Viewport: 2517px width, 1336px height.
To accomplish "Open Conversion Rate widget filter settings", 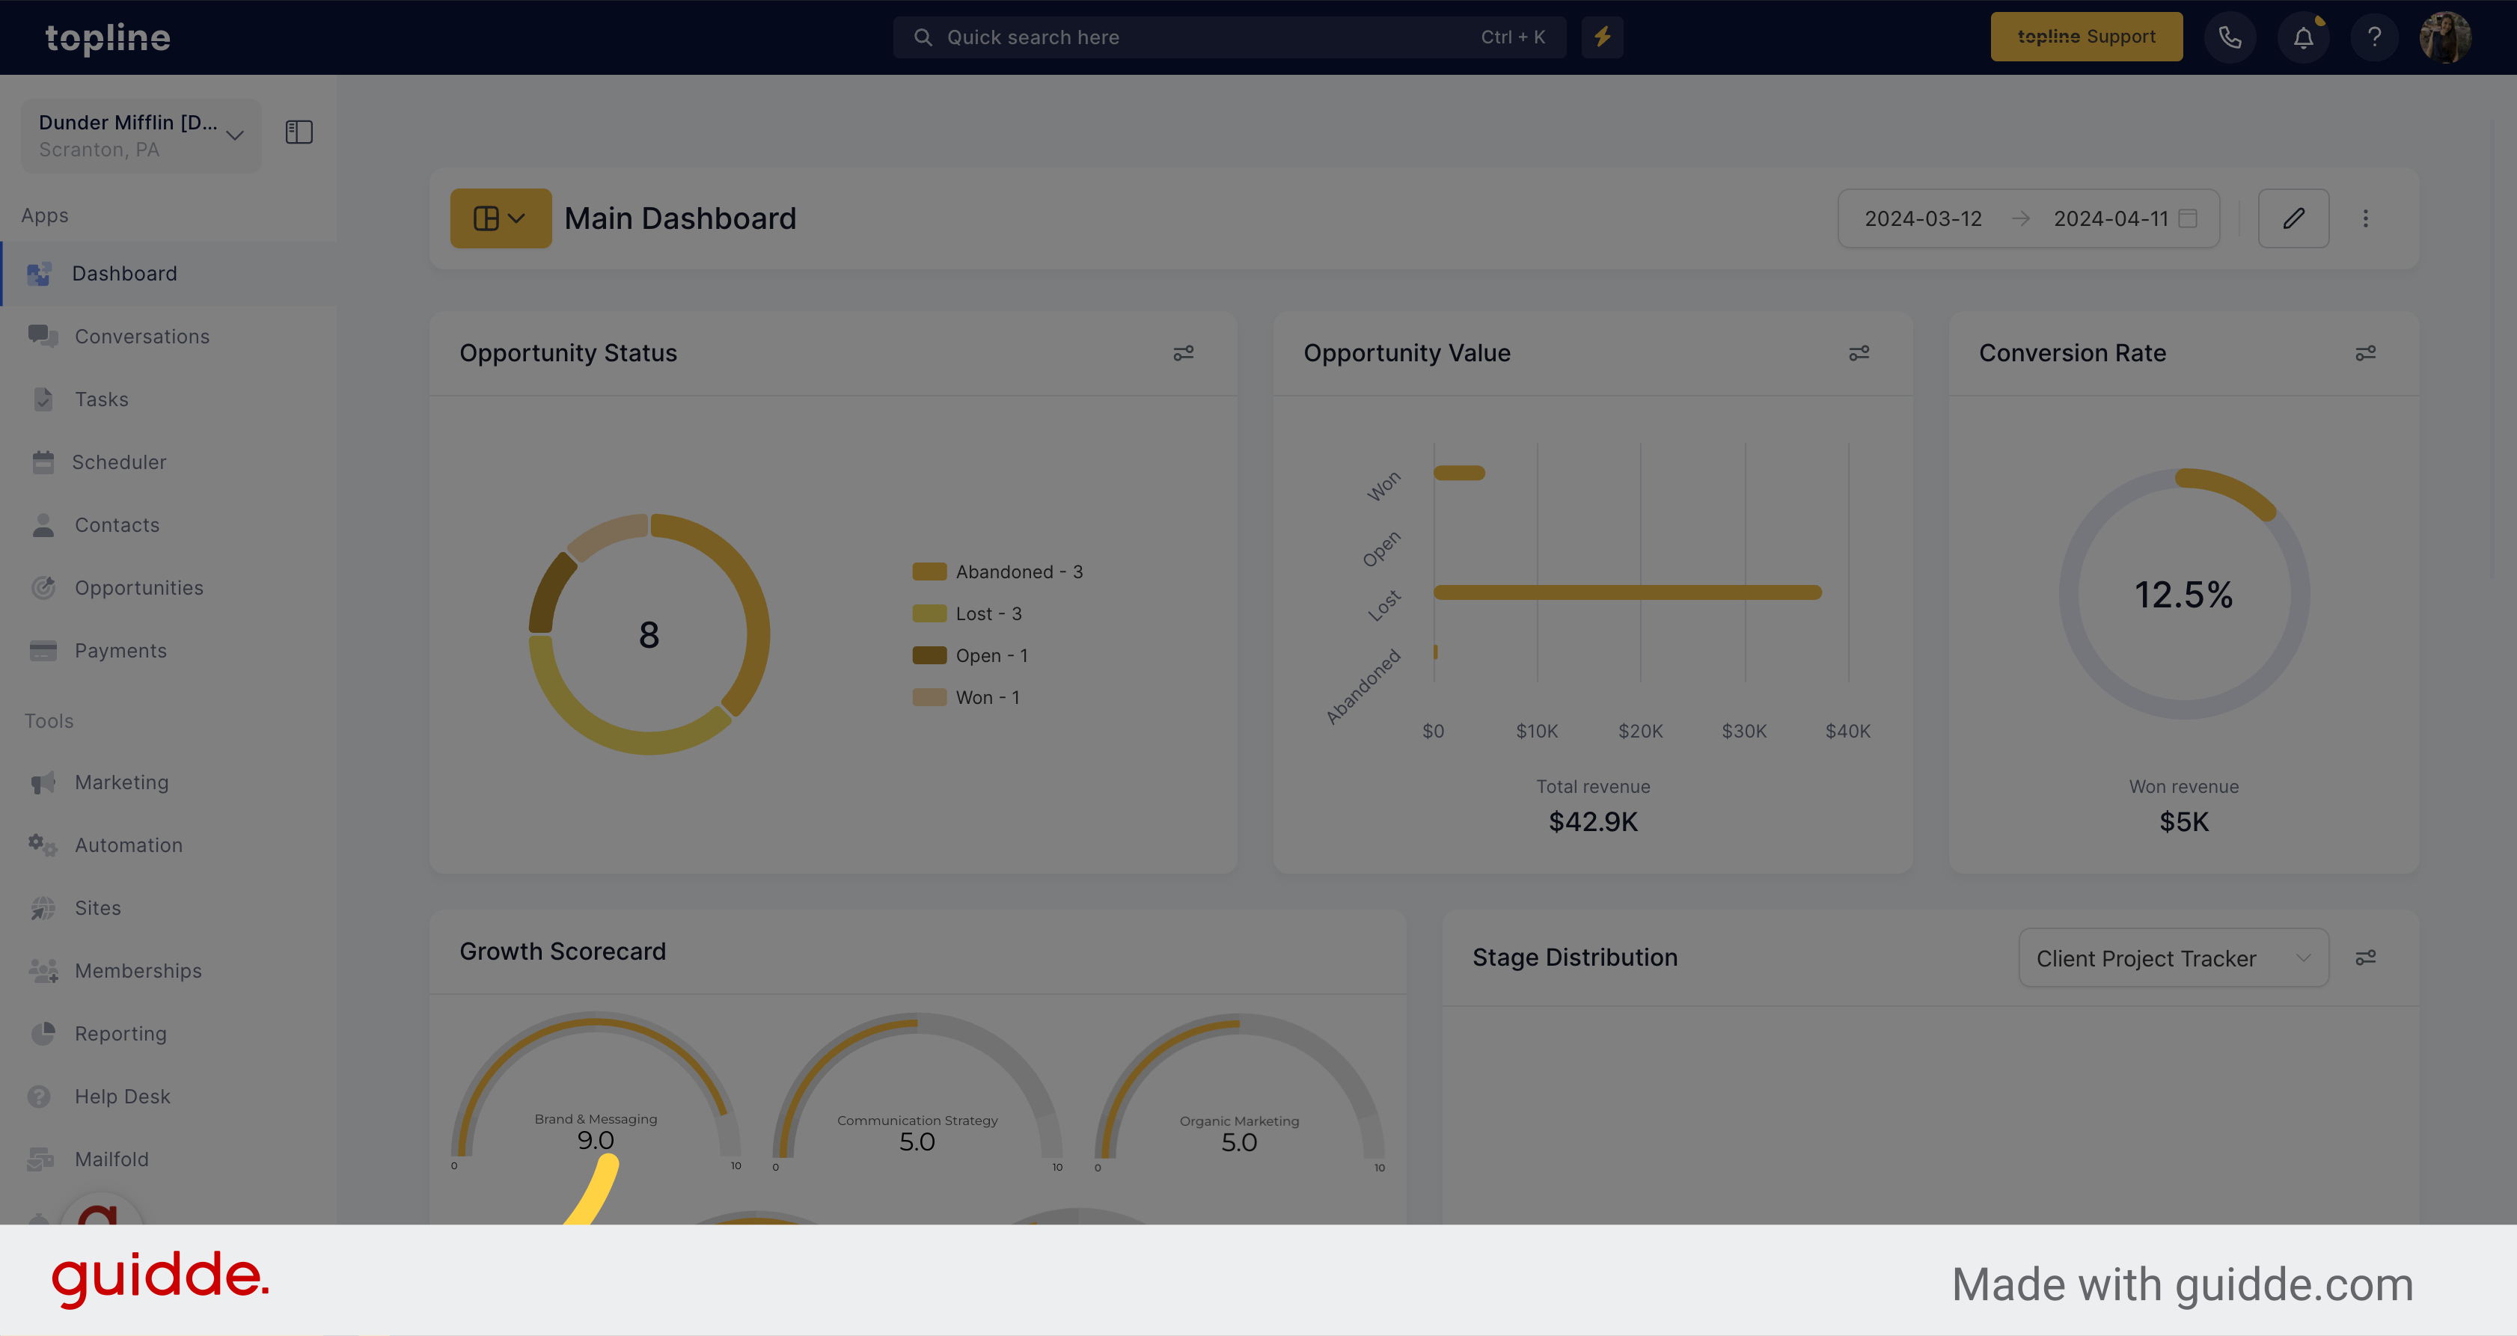I will [2366, 354].
